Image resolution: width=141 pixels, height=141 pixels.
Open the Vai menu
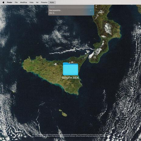pyautogui.click(x=37, y=2)
